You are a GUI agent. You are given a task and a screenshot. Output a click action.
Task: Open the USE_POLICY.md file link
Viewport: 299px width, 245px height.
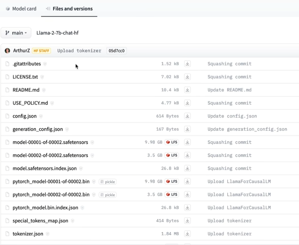tap(30, 103)
